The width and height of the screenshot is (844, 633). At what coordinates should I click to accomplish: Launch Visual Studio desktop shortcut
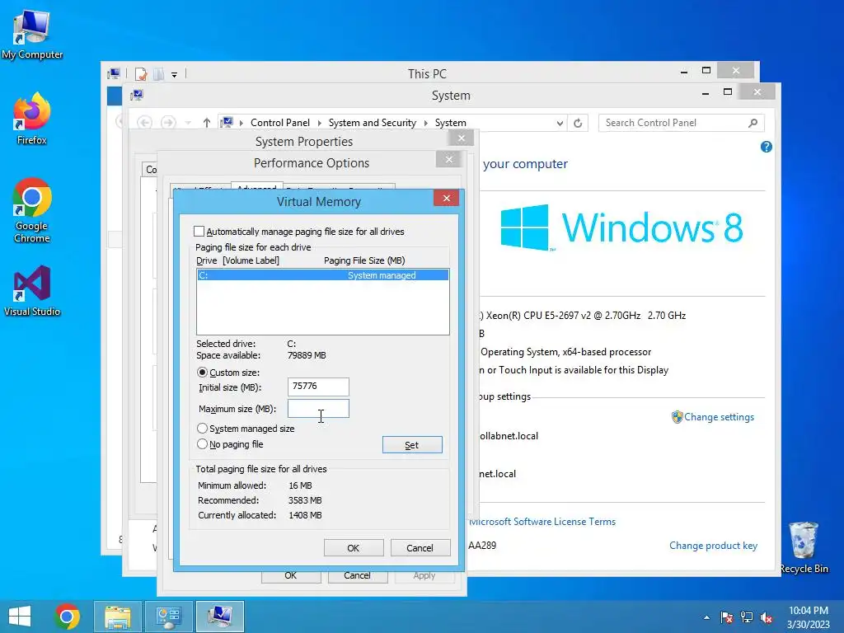coord(32,291)
